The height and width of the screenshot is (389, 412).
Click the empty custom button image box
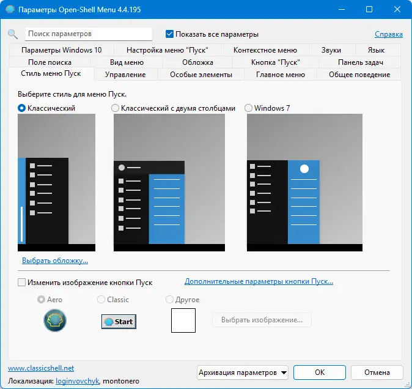[x=183, y=320]
